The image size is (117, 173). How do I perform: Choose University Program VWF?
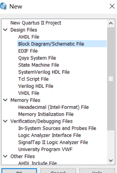(x=45, y=150)
